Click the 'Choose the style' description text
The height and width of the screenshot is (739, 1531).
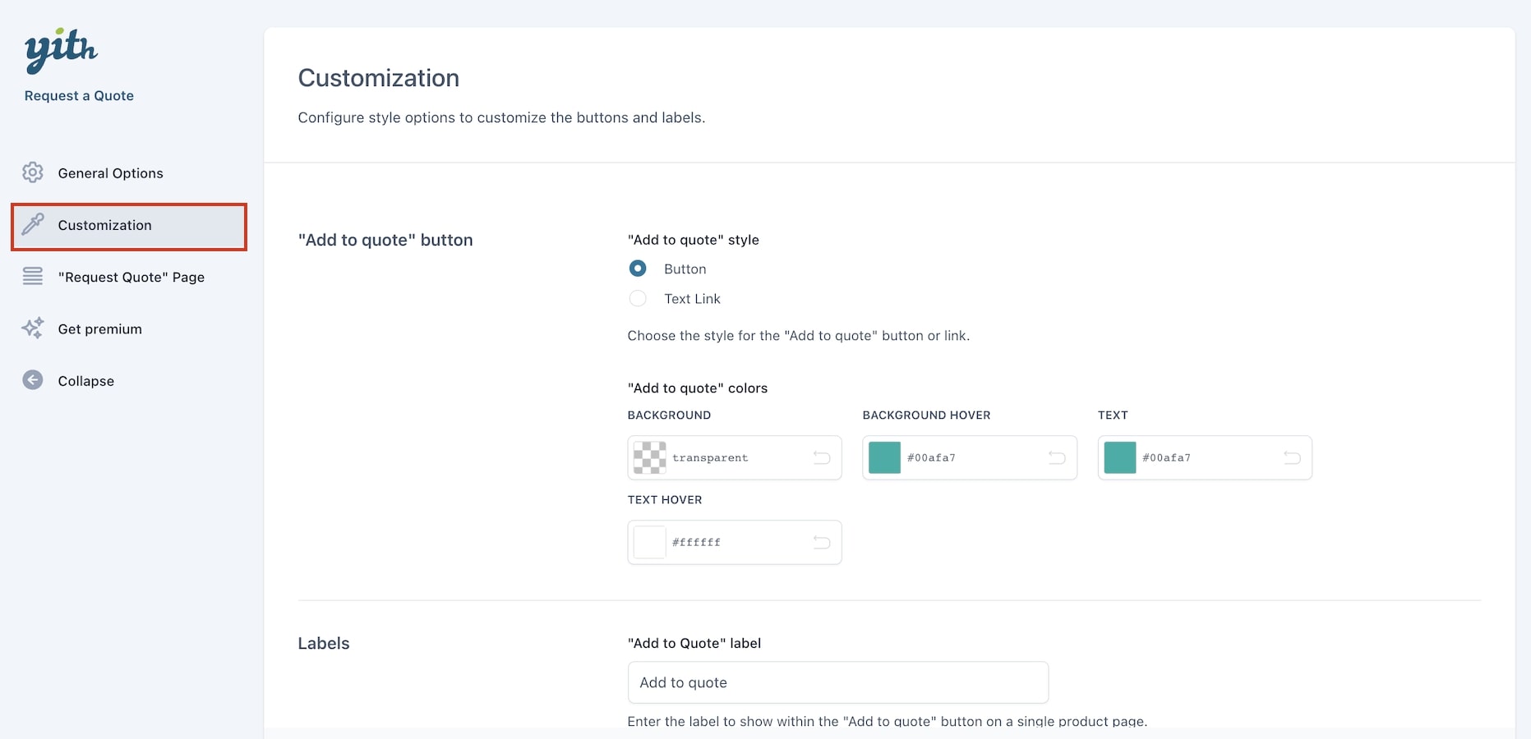[799, 336]
